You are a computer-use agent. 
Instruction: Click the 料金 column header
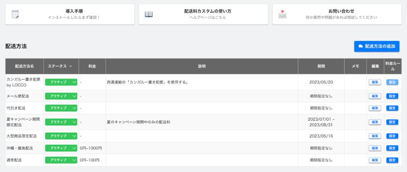click(x=92, y=66)
